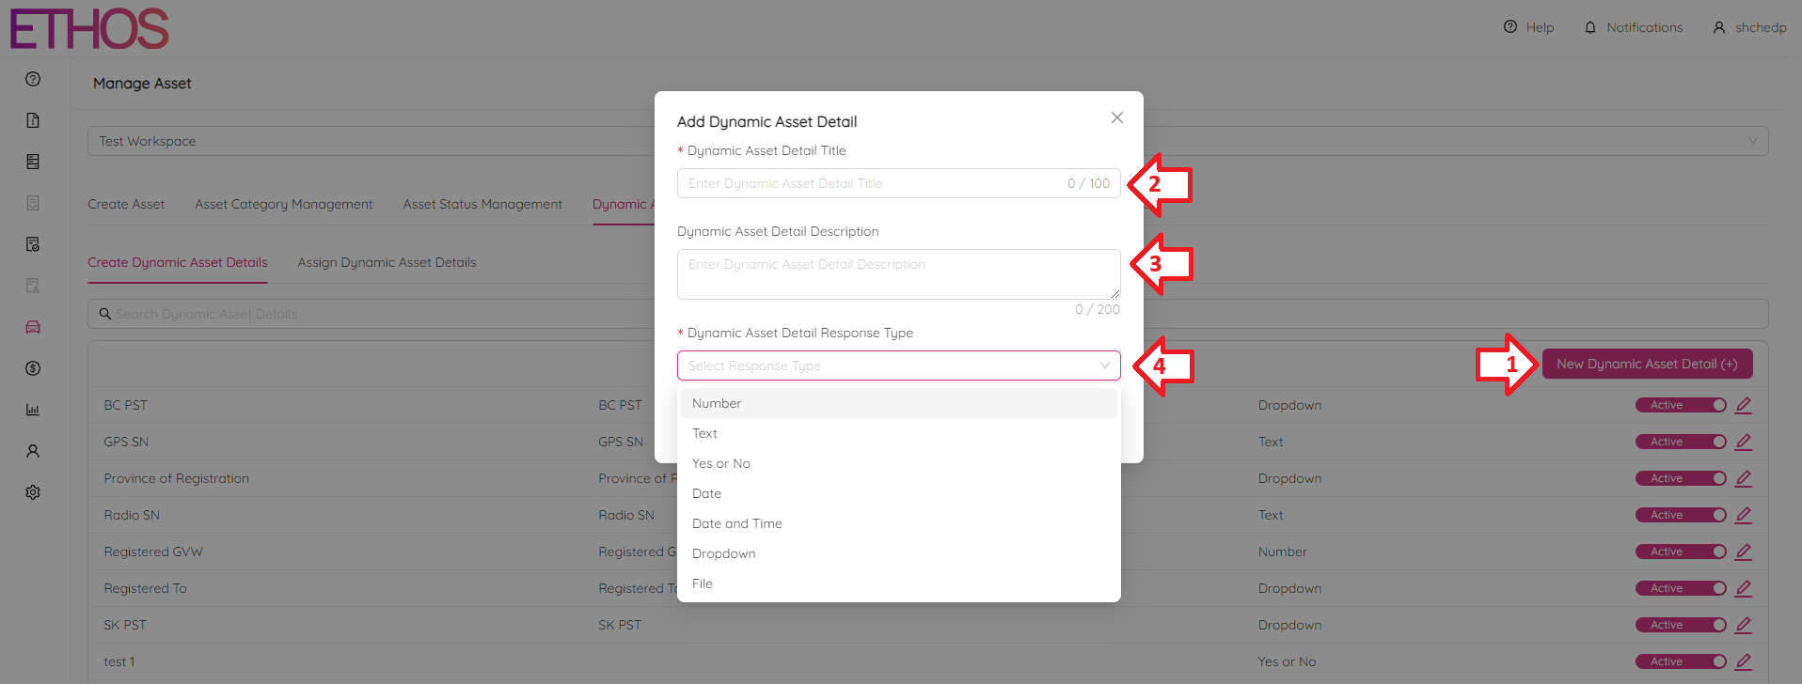Viewport: 1802px width, 684px height.
Task: Click the document icon below help in sidebar
Action: [33, 120]
